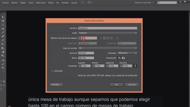Screen dimensions: 190x107
Task: Click the Inferior bleed value field
Action: point(99,66)
